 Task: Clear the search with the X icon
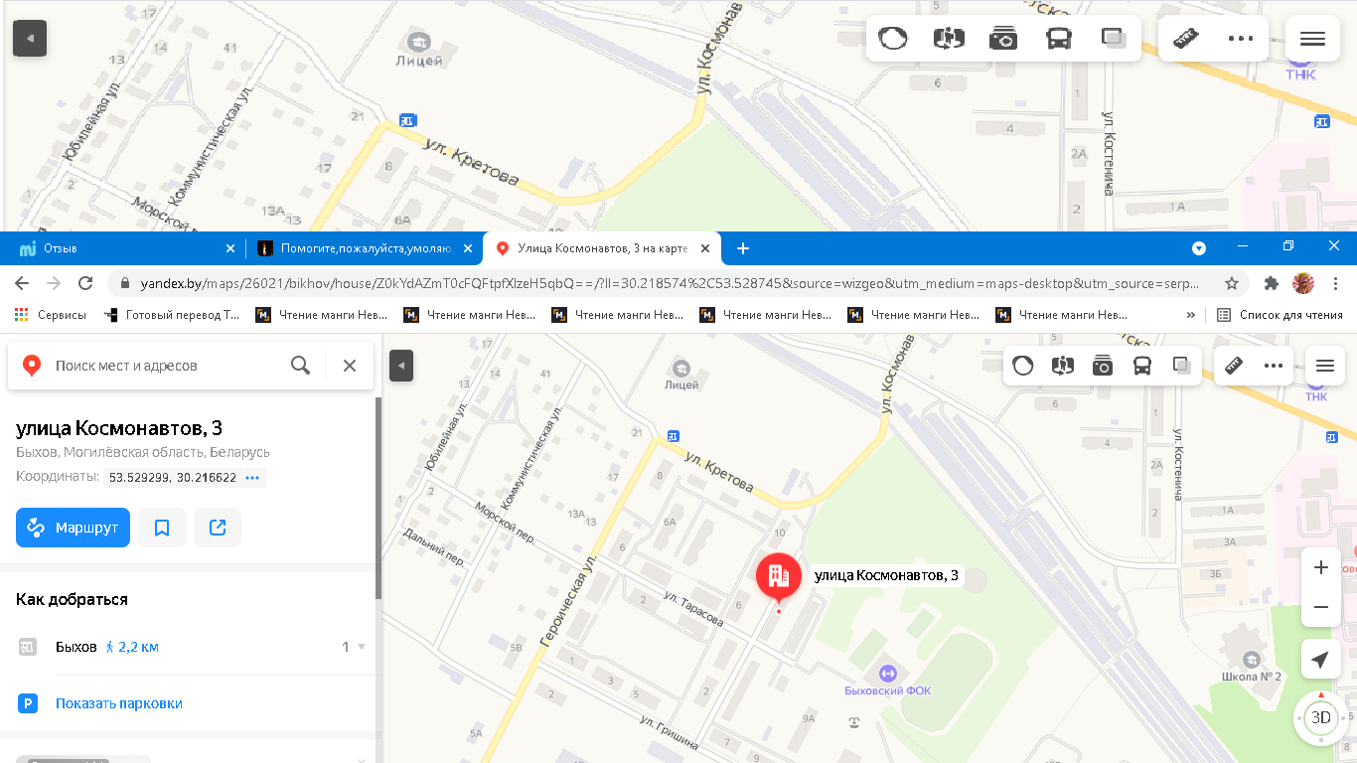[350, 366]
